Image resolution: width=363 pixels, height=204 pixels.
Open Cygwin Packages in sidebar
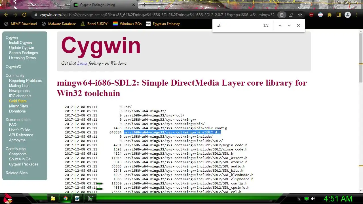24,164
